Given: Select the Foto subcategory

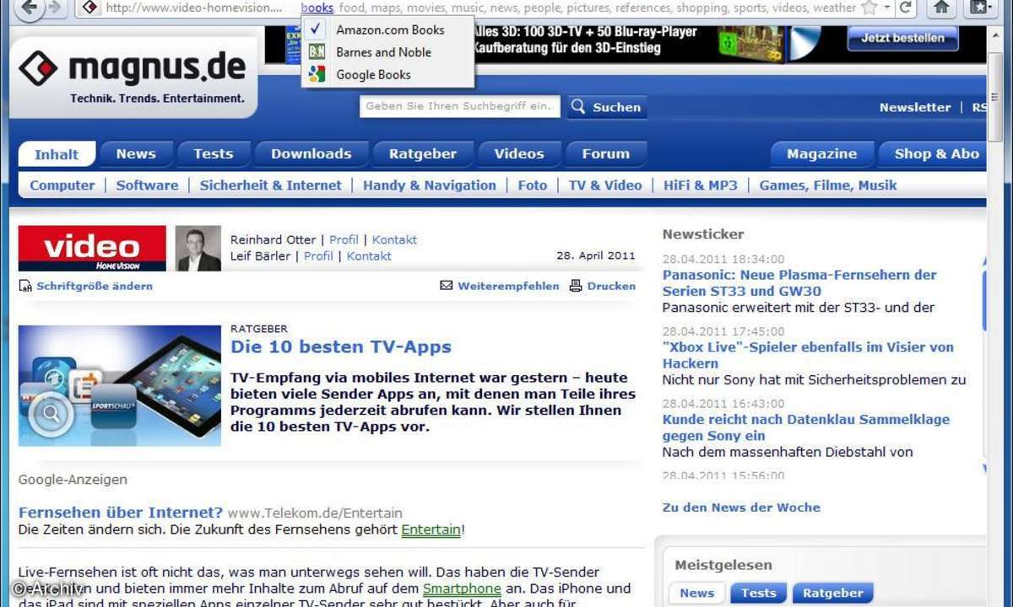Looking at the screenshot, I should tap(533, 185).
